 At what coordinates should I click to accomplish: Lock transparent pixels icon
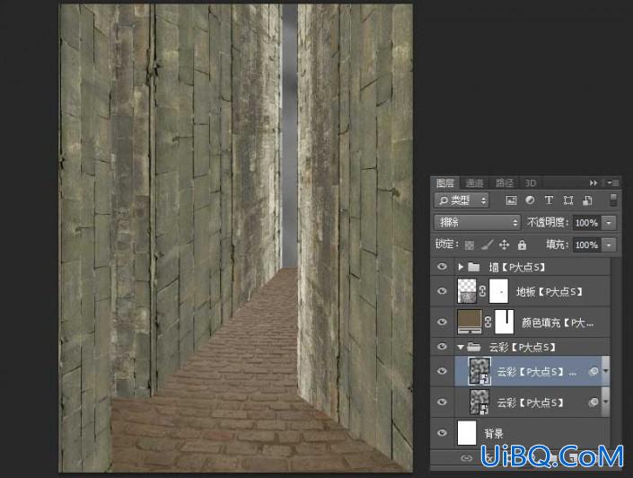pos(469,245)
